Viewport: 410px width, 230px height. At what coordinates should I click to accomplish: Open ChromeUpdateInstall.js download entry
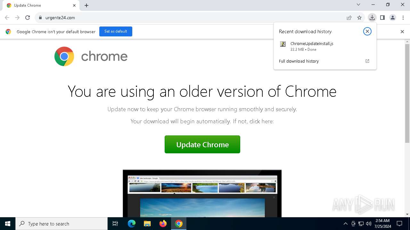(325, 46)
